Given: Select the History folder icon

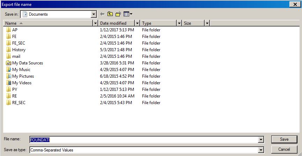Looking at the screenshot, I should click(8, 49).
